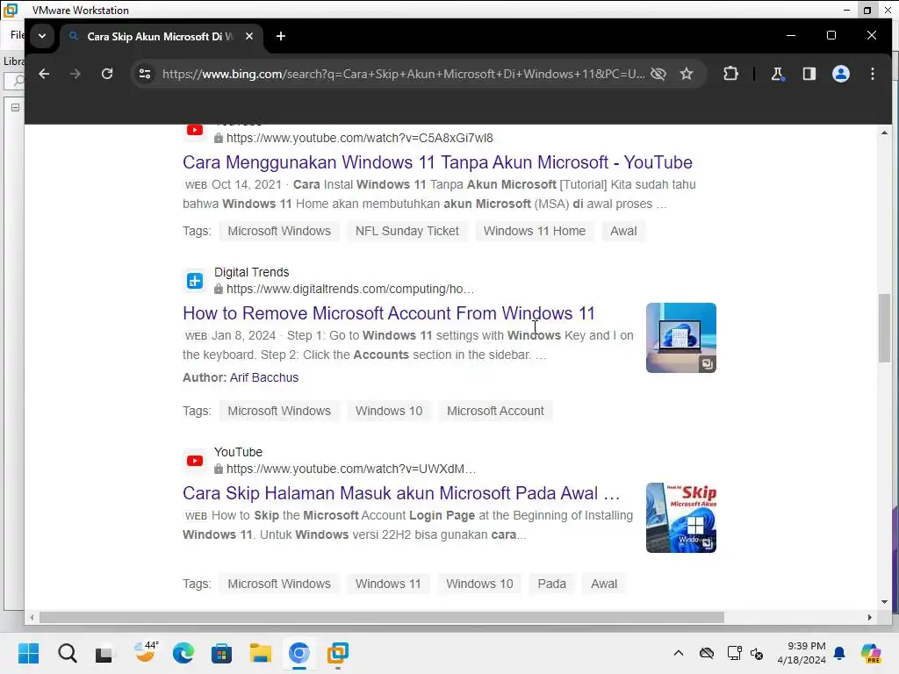Open How to Remove Microsoft Account link
This screenshot has height=674, width=899.
click(x=389, y=313)
